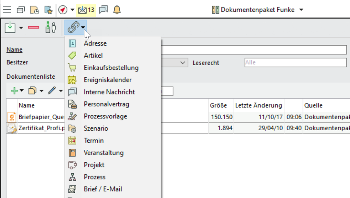
Task: Open the inbox showing 13 messages
Action: pyautogui.click(x=86, y=10)
